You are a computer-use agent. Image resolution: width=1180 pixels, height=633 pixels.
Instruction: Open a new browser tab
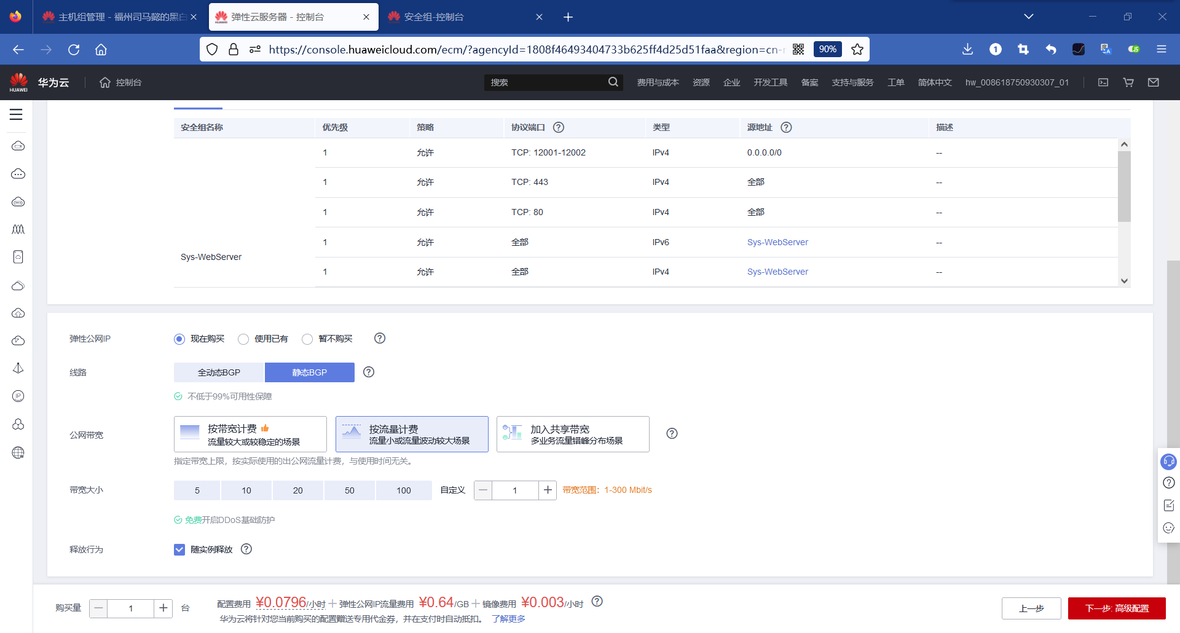pyautogui.click(x=568, y=17)
